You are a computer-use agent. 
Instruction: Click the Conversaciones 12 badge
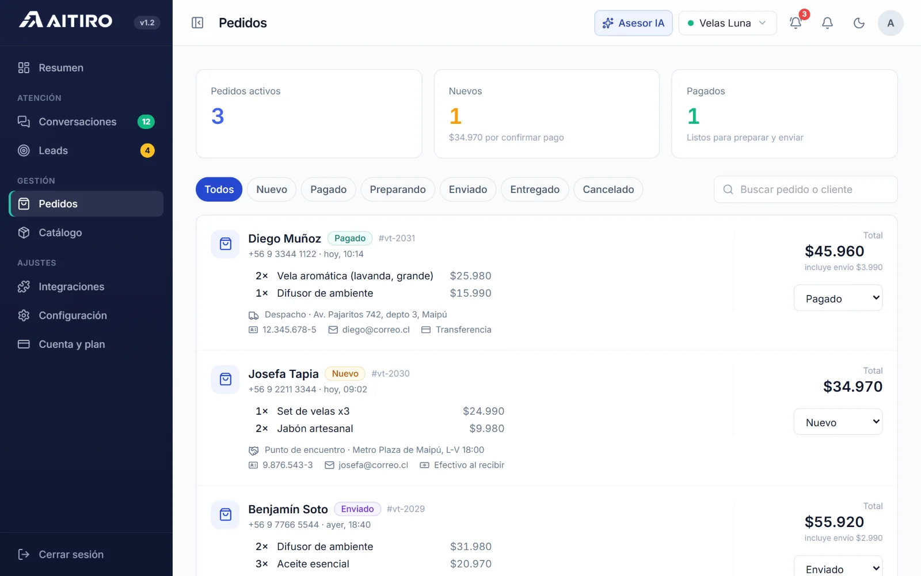coord(146,122)
